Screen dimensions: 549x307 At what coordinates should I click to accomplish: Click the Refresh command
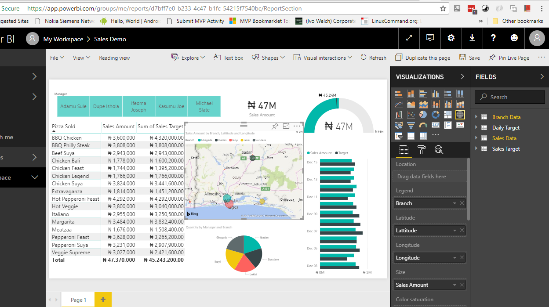coord(373,58)
